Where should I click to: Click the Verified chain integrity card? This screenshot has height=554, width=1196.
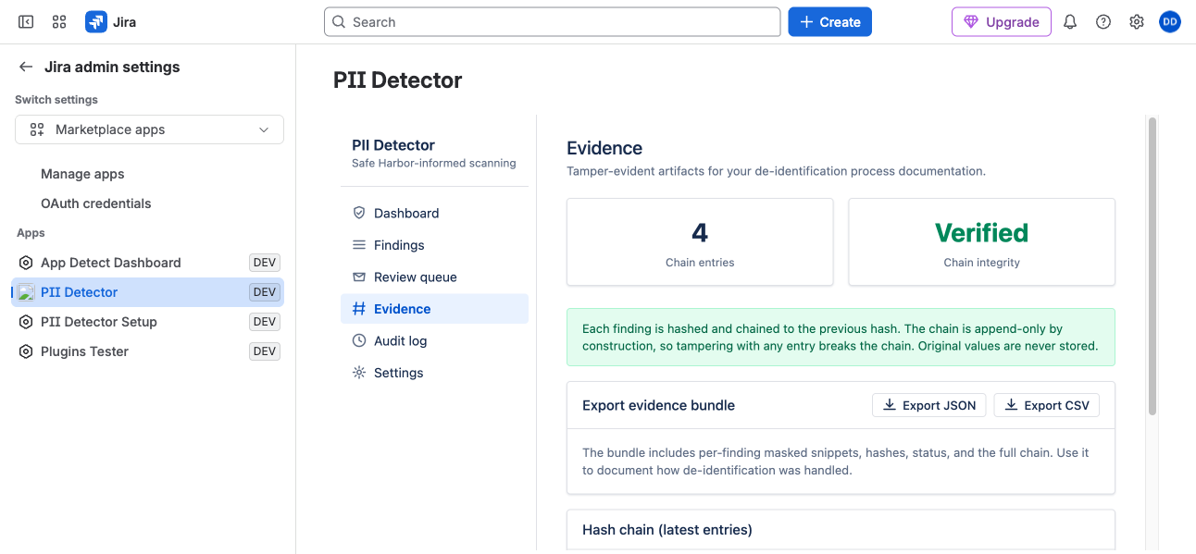tap(982, 241)
